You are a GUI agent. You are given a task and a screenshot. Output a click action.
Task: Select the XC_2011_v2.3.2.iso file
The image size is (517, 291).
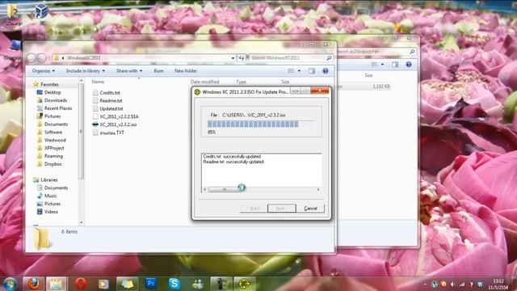pyautogui.click(x=115, y=124)
